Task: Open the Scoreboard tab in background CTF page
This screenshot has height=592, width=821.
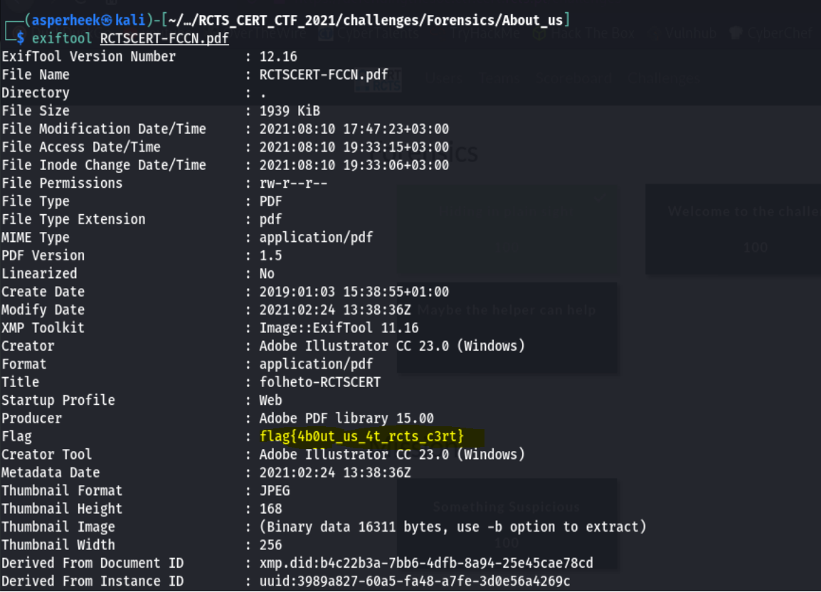Action: (573, 78)
